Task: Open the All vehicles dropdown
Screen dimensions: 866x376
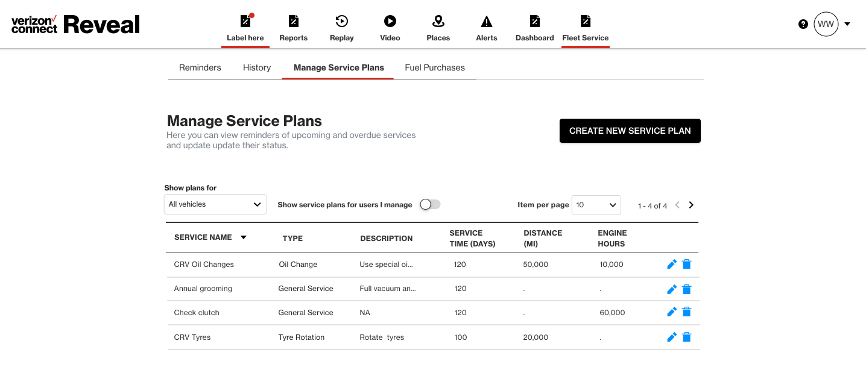Action: (x=215, y=204)
